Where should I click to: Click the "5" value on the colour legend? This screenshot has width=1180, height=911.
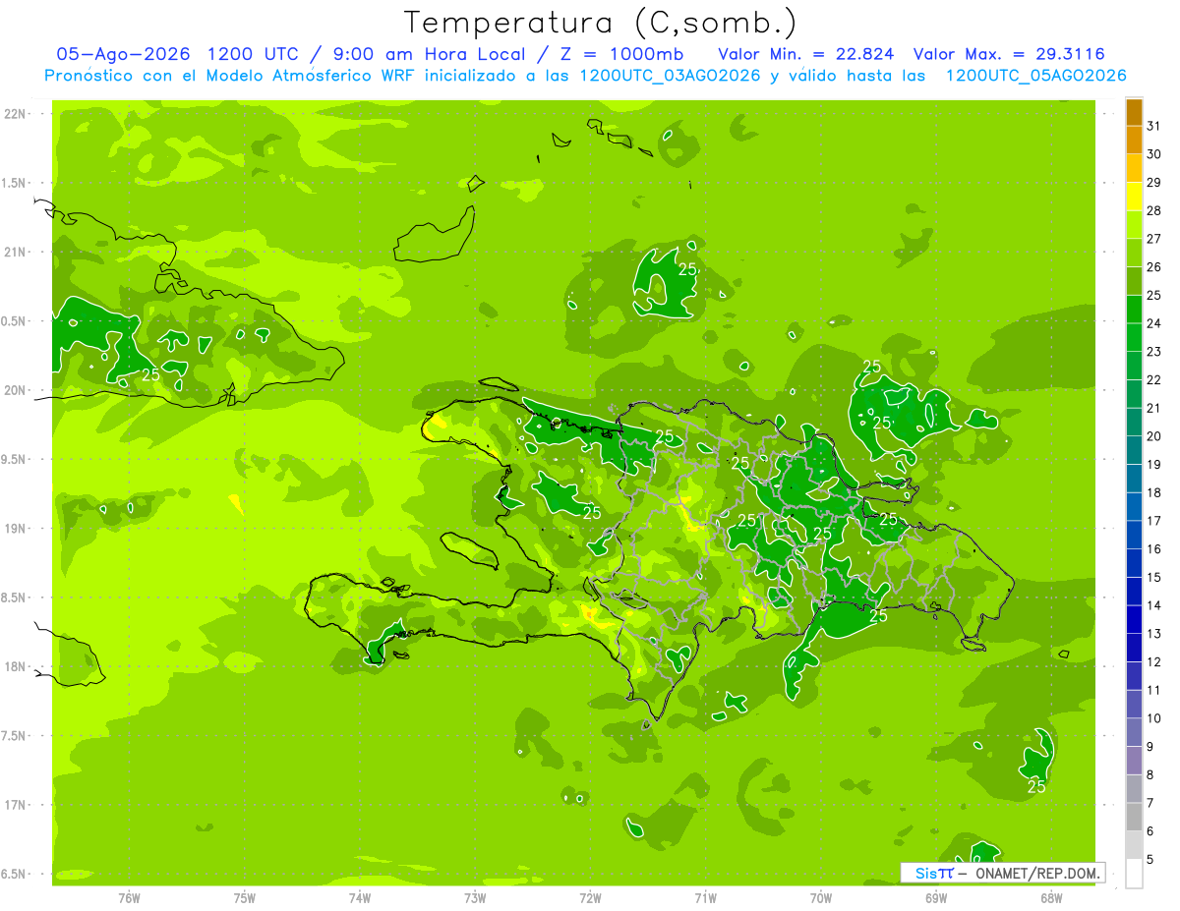coord(1150,860)
